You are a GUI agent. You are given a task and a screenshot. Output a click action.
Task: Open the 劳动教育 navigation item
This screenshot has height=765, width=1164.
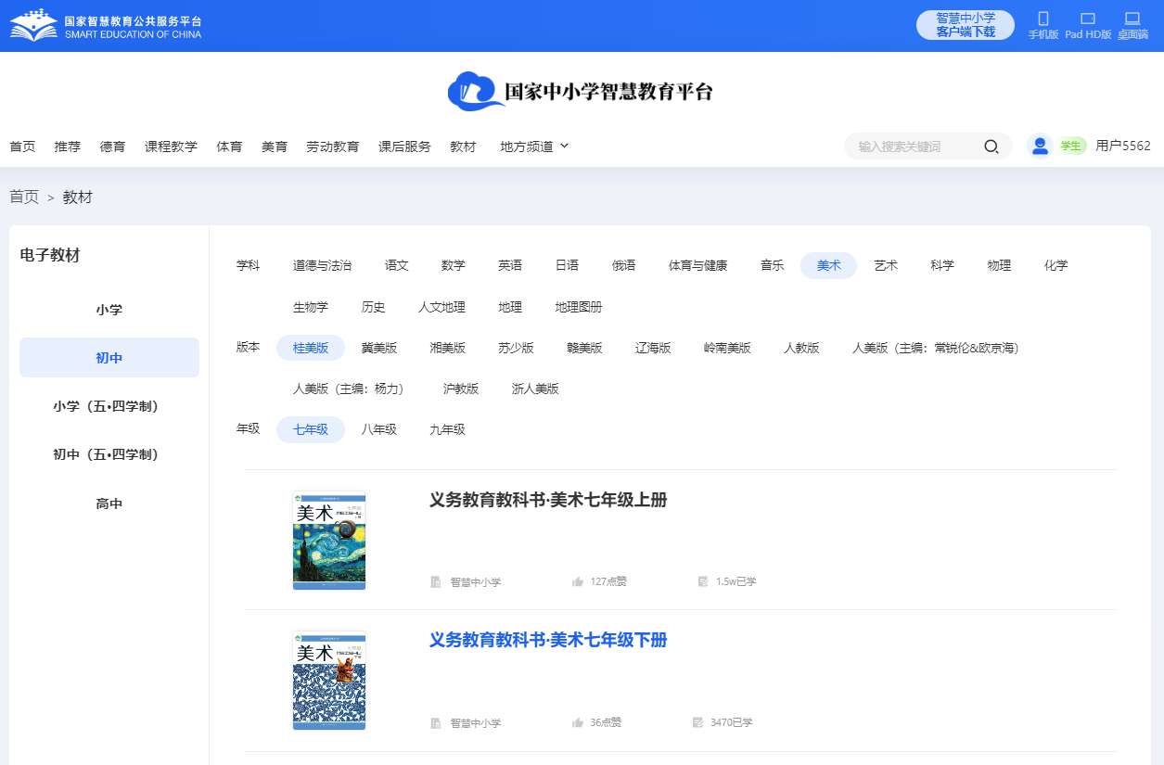pos(333,147)
